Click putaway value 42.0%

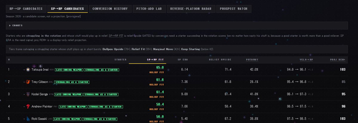point(254,70)
